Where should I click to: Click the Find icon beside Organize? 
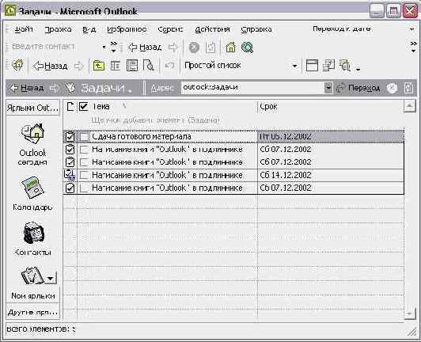345,66
